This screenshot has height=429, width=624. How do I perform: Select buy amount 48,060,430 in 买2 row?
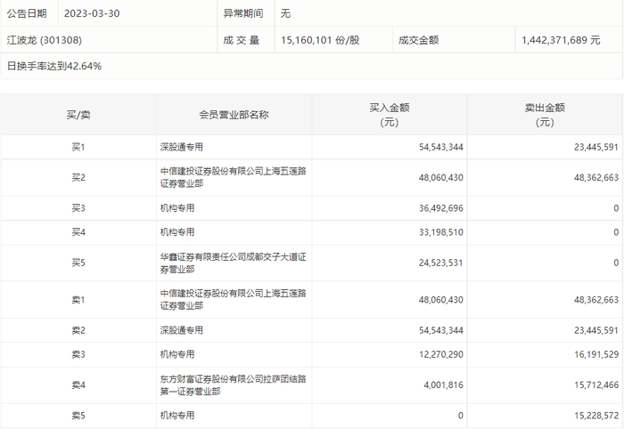[441, 177]
